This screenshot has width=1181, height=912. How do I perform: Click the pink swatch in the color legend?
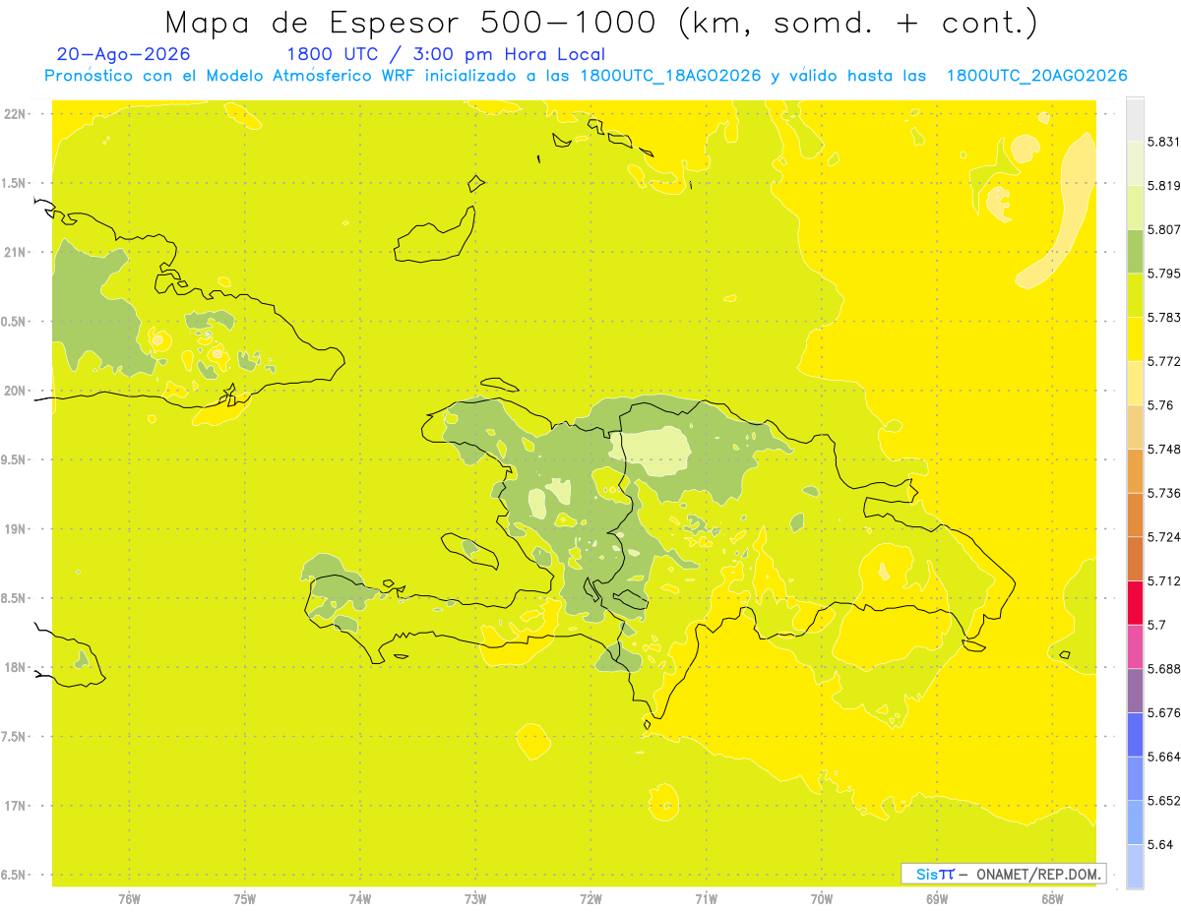1135,646
